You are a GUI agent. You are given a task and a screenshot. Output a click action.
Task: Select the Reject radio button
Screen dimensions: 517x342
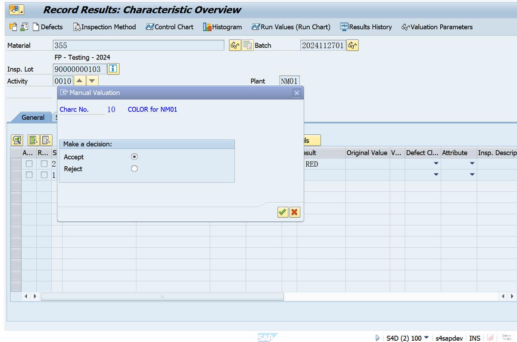pos(134,169)
